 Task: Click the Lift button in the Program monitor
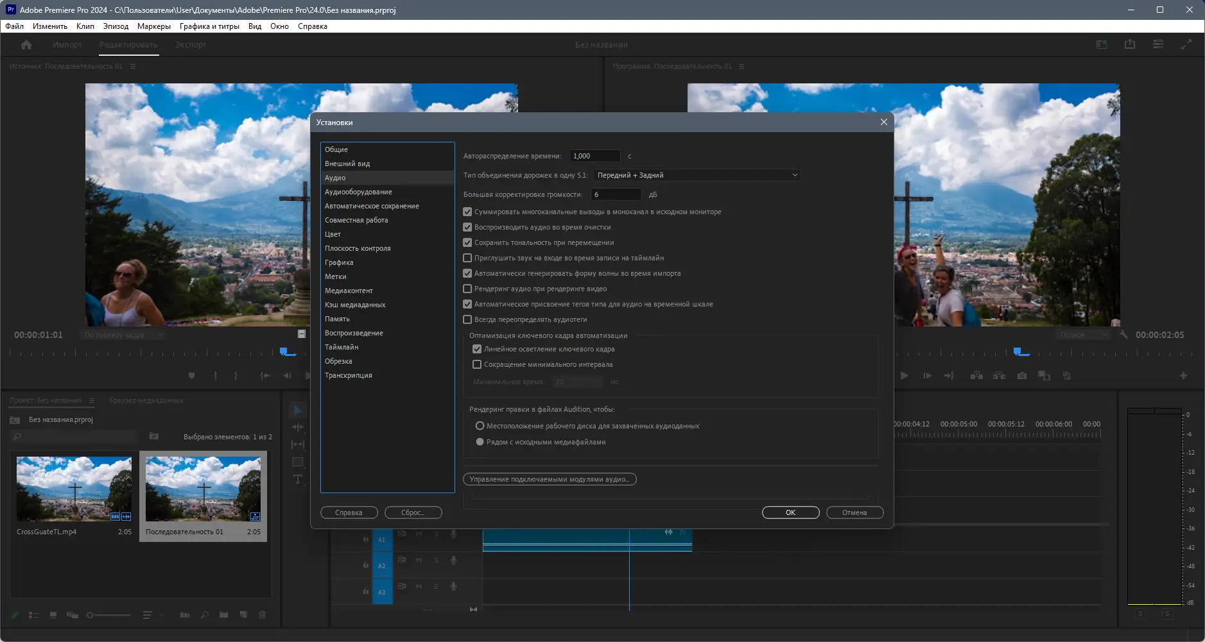tap(976, 376)
